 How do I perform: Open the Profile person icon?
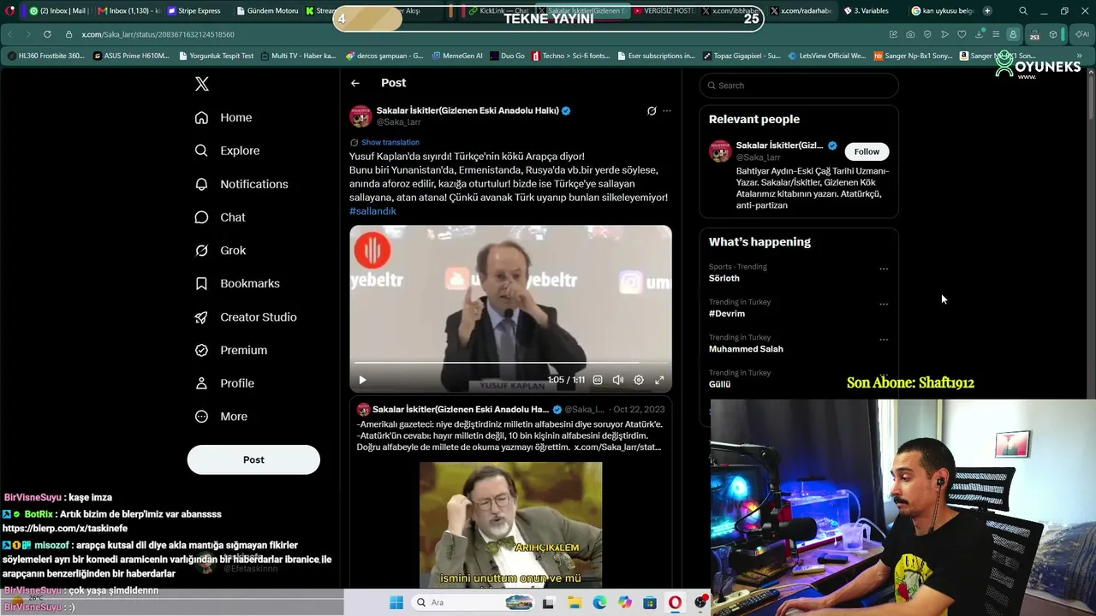click(201, 383)
